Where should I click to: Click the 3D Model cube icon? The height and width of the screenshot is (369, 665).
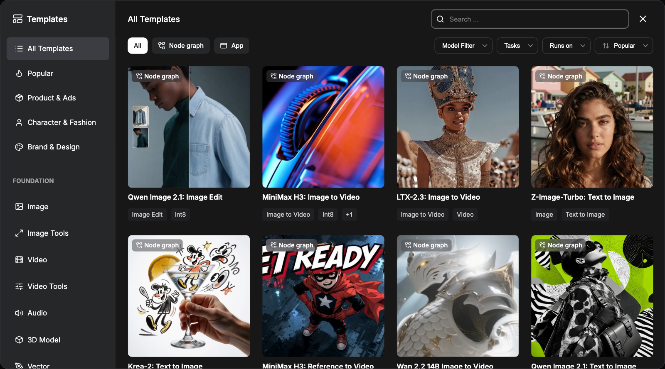(19, 340)
